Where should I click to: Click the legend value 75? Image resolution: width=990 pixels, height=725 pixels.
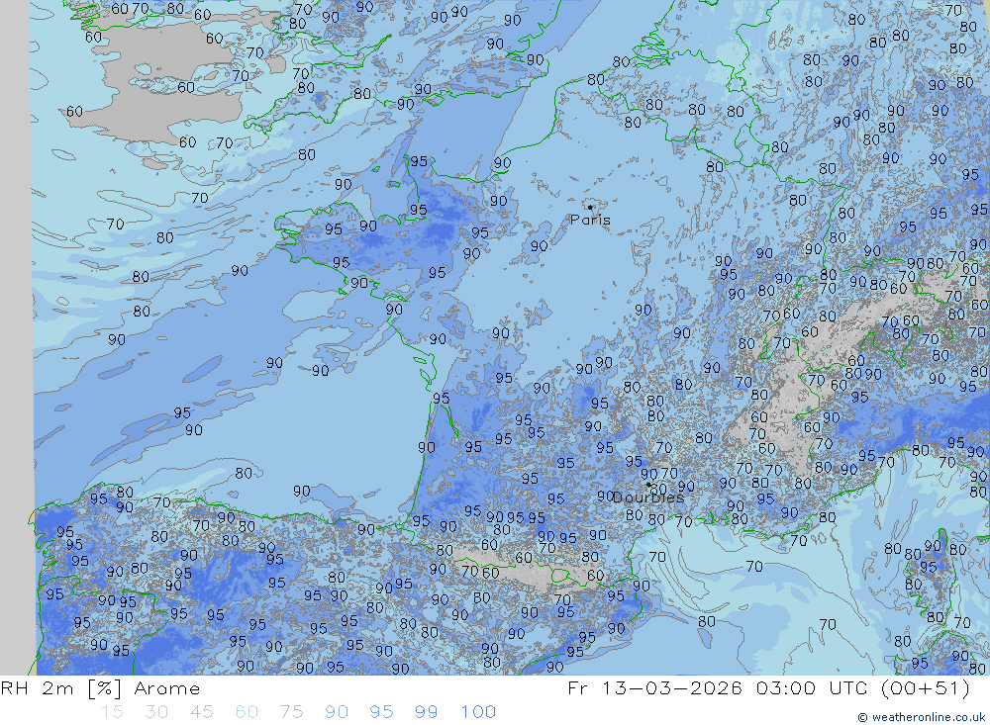(292, 712)
